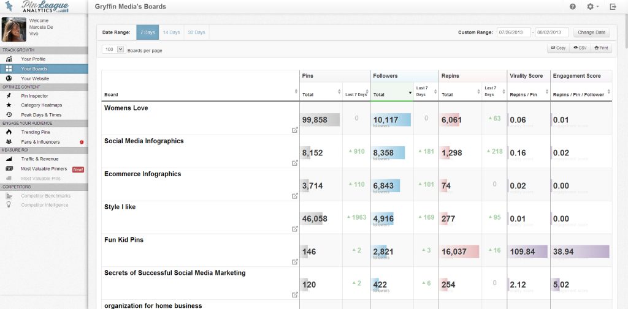Click the Peak Days & Times clock icon
The height and width of the screenshot is (309, 628).
[x=9, y=114]
